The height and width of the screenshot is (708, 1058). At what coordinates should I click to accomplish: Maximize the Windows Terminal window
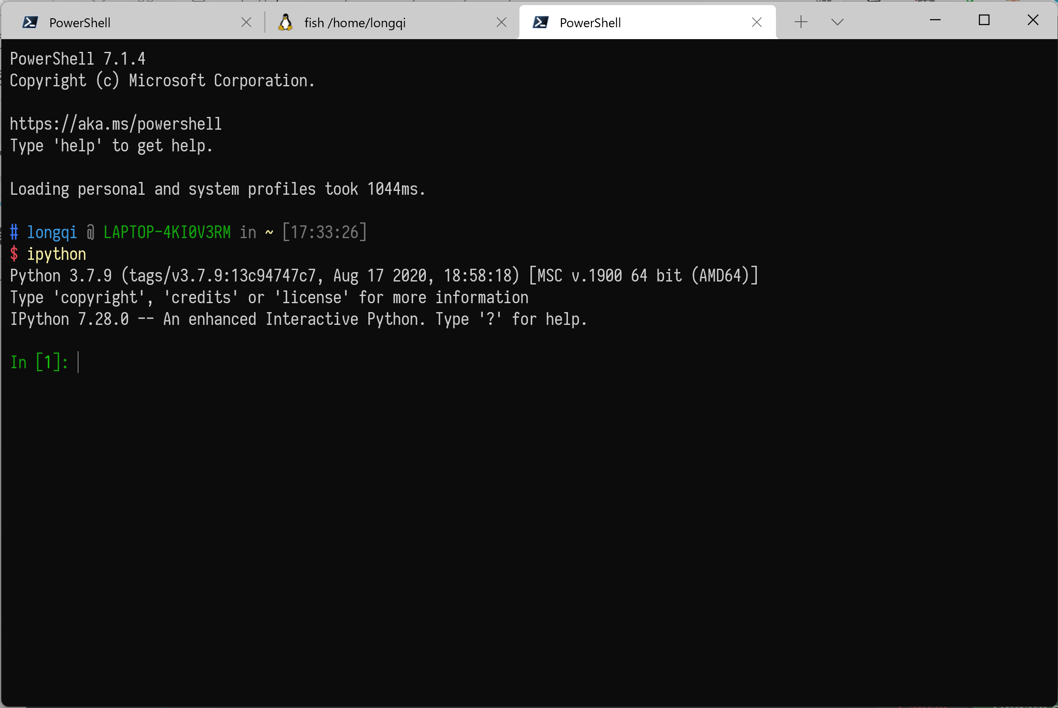coord(984,20)
